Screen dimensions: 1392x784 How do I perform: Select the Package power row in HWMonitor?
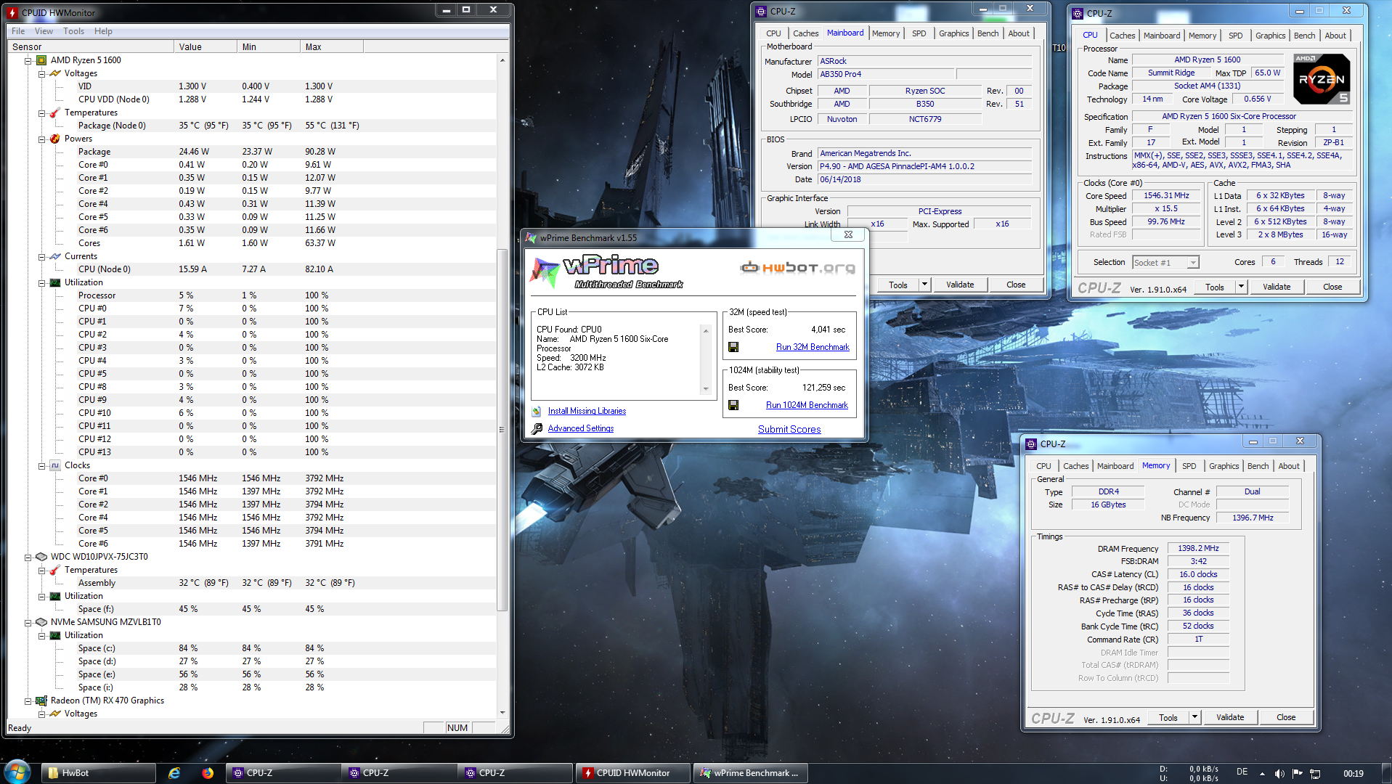pyautogui.click(x=251, y=152)
